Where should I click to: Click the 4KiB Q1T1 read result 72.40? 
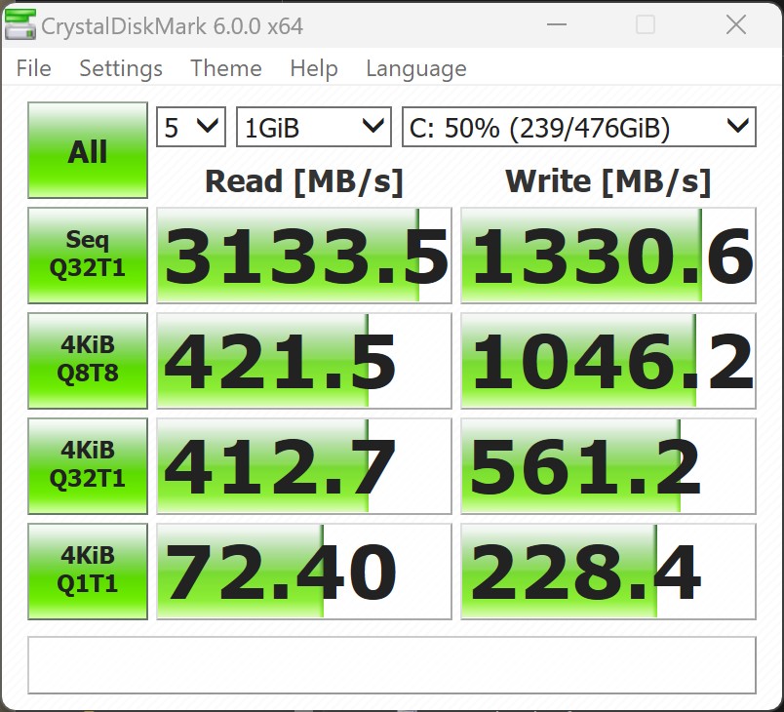pyautogui.click(x=304, y=572)
